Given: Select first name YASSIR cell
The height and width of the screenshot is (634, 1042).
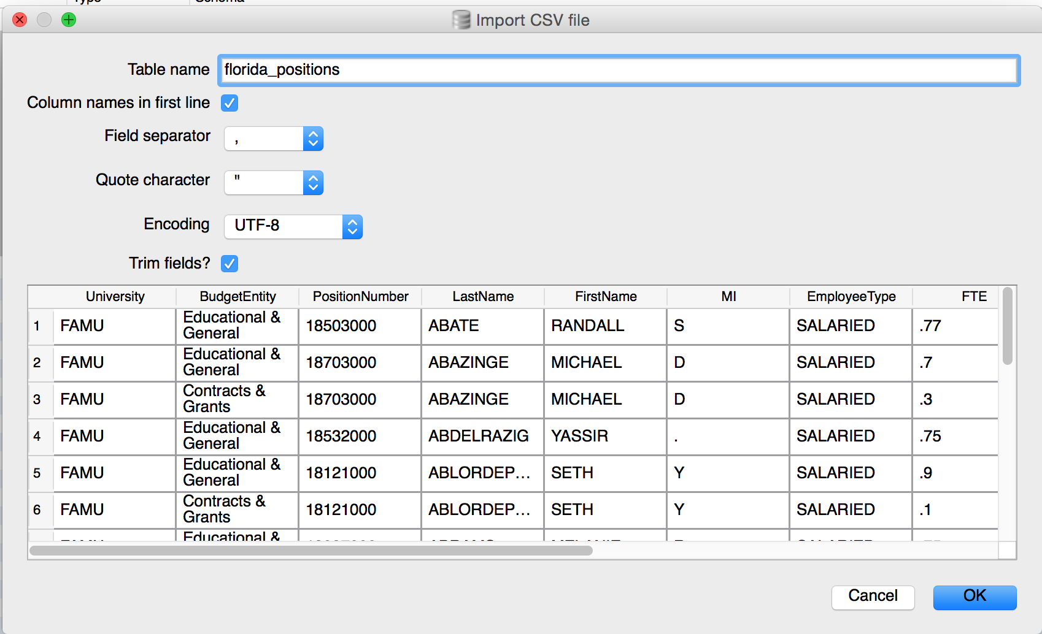Looking at the screenshot, I should (x=606, y=437).
